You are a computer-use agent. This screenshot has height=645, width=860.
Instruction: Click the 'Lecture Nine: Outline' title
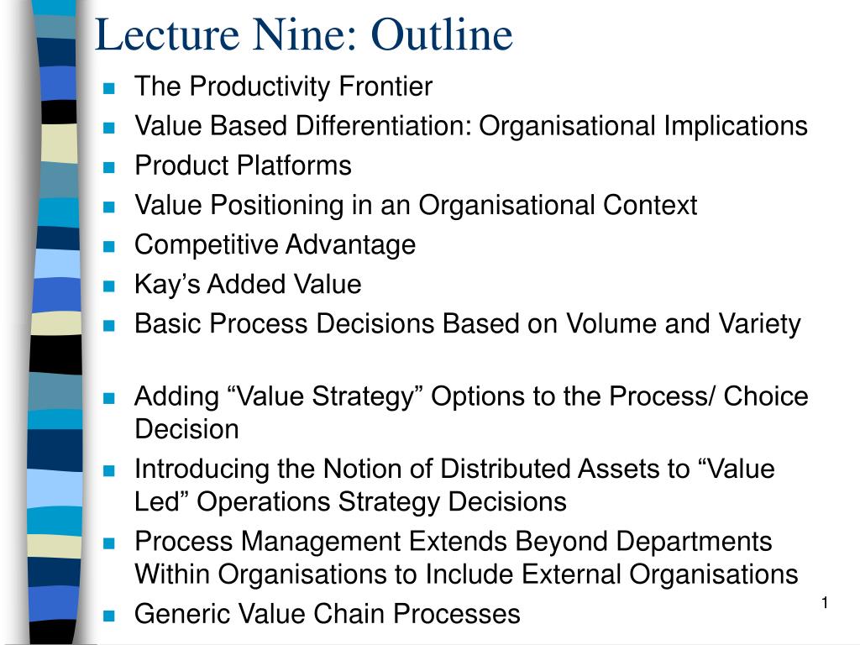304,34
